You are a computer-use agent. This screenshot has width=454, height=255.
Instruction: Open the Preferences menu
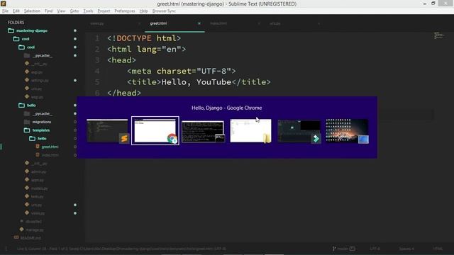click(125, 11)
